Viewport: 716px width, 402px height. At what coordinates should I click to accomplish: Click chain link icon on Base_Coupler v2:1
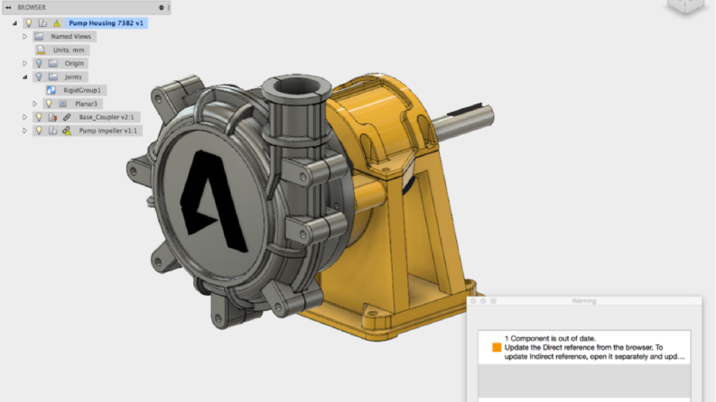pos(67,117)
